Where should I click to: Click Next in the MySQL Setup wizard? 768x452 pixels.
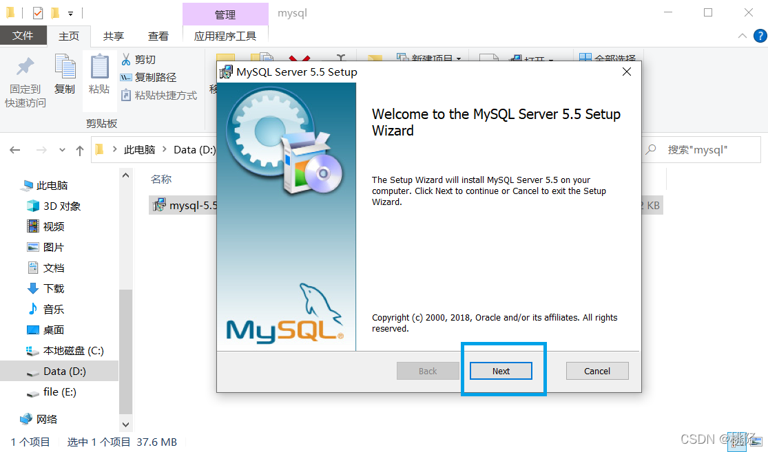tap(501, 371)
